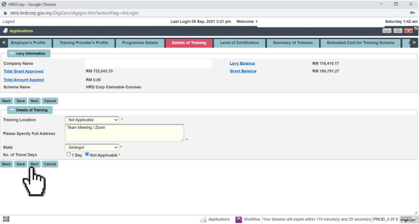
Task: Click the Company Name value field
Action: 148,64
